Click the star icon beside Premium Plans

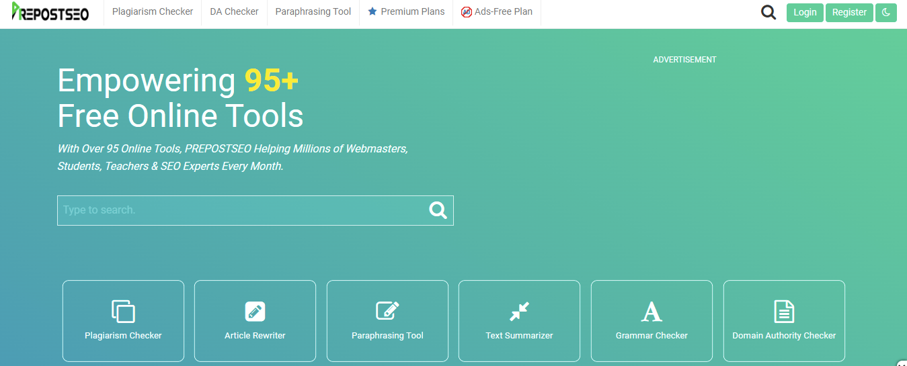point(372,11)
